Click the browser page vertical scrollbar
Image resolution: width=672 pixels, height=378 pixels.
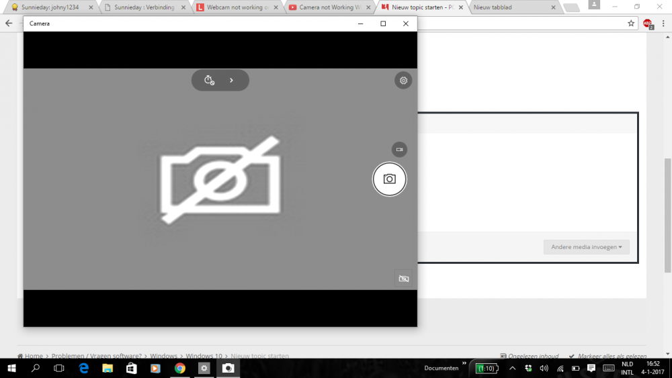coord(668,216)
